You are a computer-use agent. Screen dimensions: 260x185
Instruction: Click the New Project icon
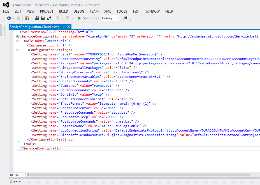[27, 18]
